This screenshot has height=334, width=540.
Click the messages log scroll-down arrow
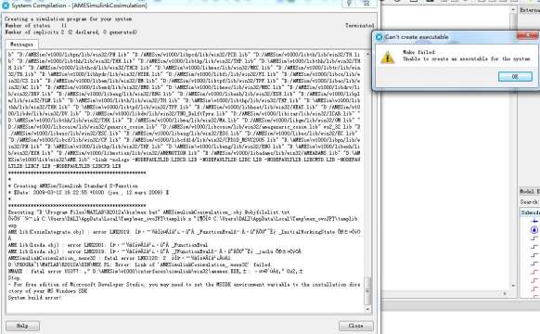pyautogui.click(x=367, y=309)
